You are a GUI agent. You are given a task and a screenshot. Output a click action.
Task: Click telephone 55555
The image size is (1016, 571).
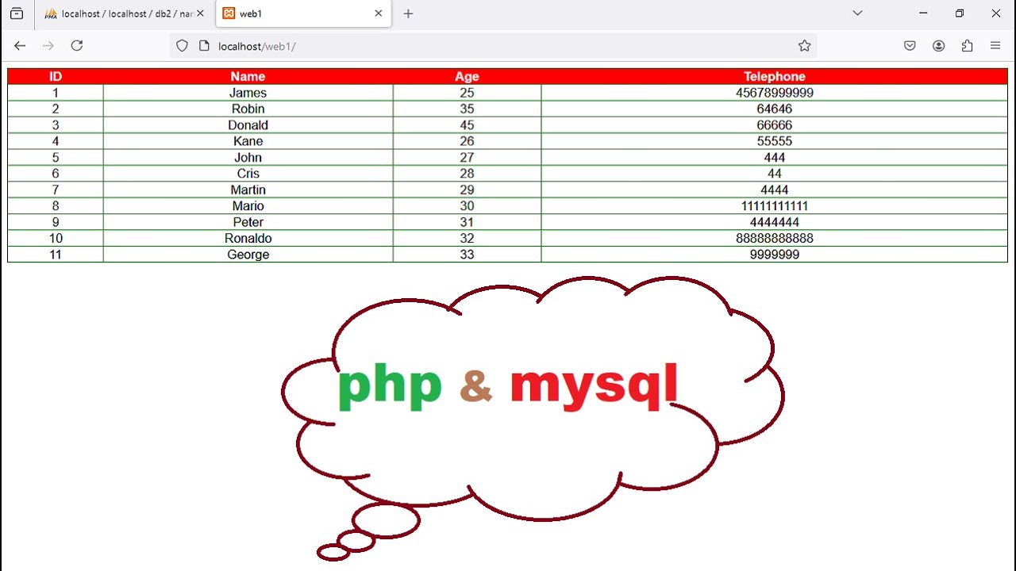coord(775,141)
